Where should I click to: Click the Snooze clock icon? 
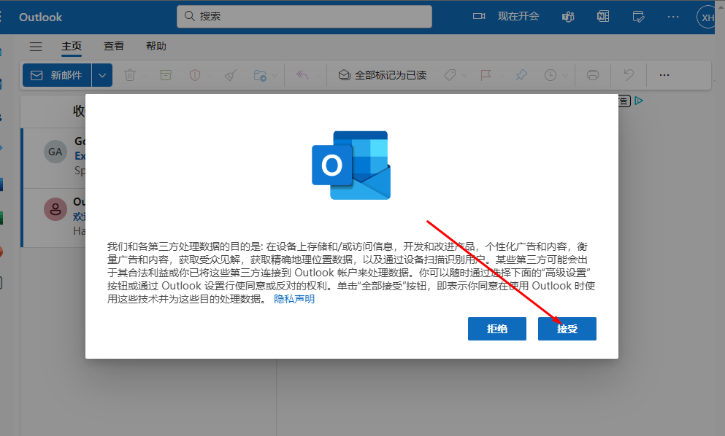(x=551, y=75)
